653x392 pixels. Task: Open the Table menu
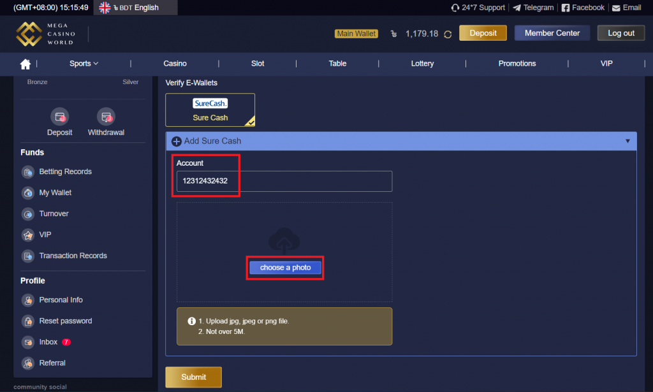pos(338,63)
